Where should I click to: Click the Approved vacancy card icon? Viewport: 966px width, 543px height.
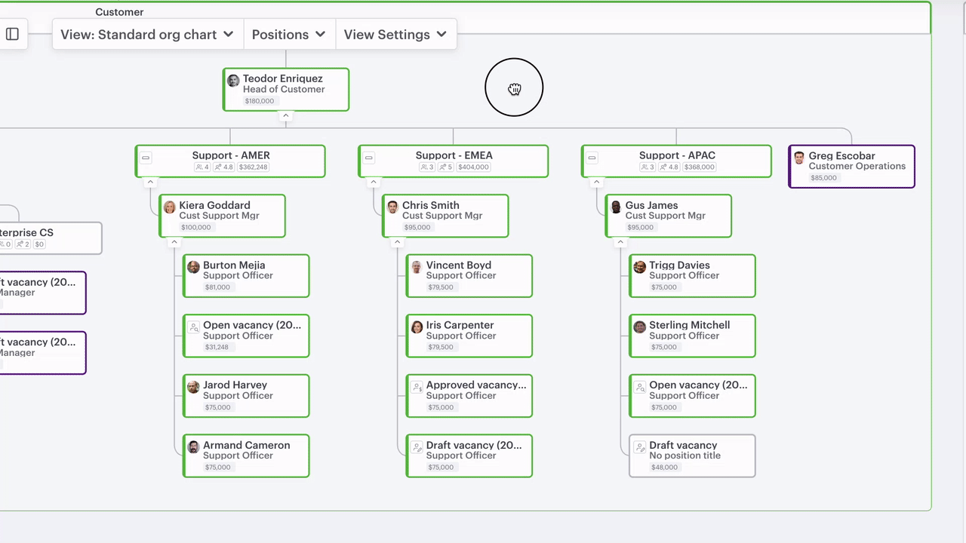click(417, 387)
